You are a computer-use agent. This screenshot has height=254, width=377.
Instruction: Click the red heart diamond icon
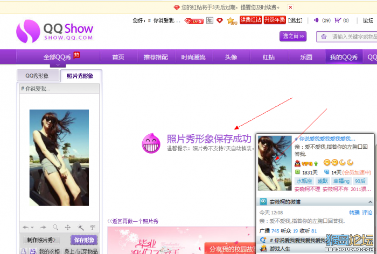coord(220,20)
